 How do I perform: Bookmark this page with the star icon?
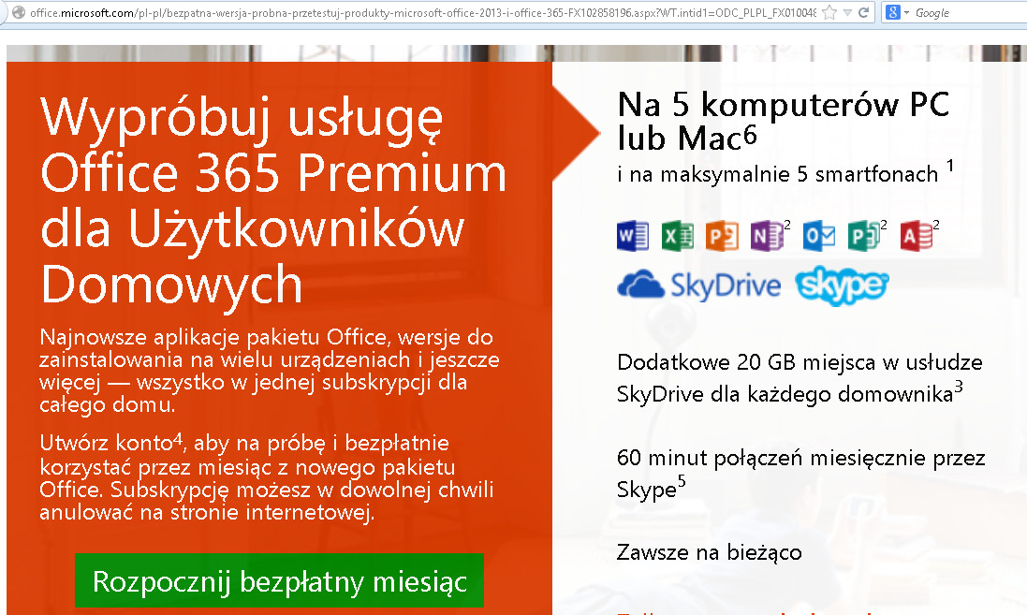(x=829, y=13)
